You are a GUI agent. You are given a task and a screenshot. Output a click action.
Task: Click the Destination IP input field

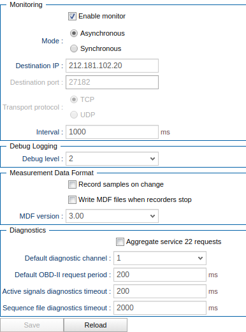tap(112, 66)
